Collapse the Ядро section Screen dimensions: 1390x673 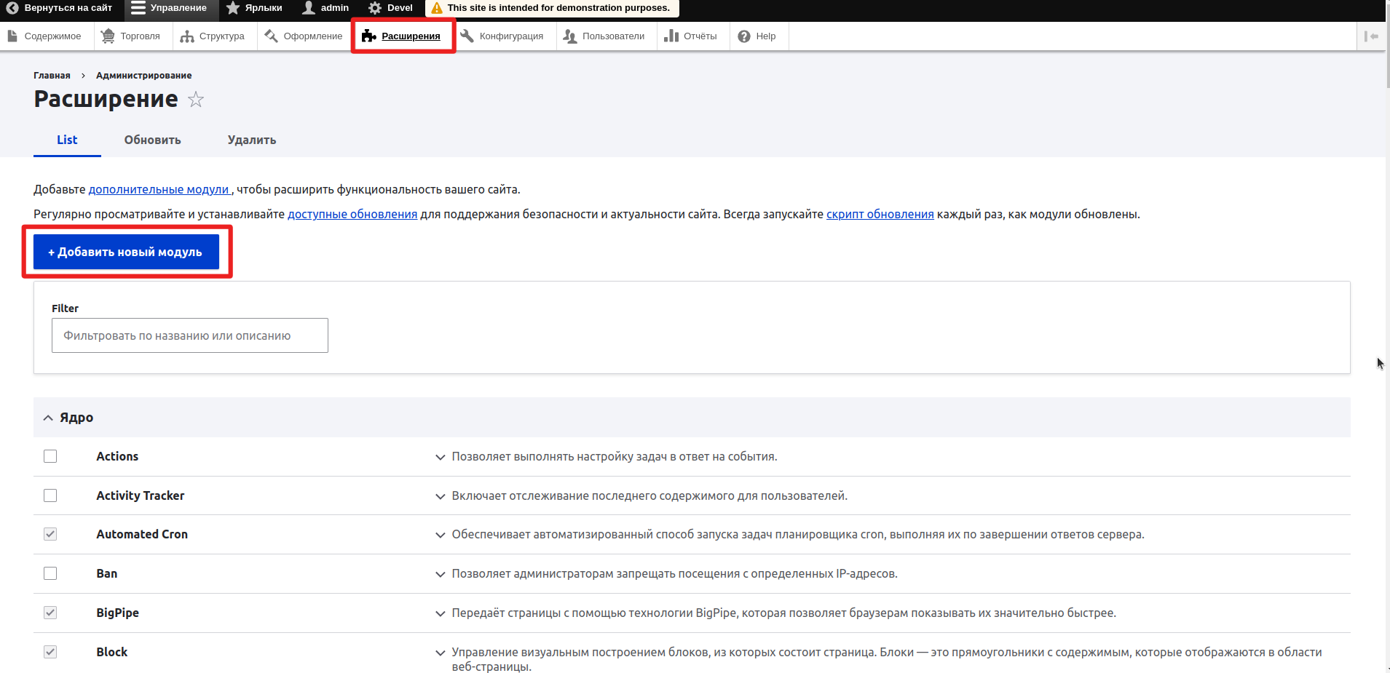48,418
